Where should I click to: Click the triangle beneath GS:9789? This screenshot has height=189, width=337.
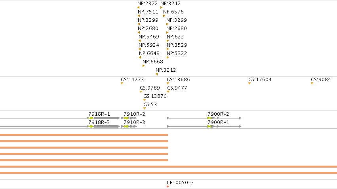click(141, 92)
